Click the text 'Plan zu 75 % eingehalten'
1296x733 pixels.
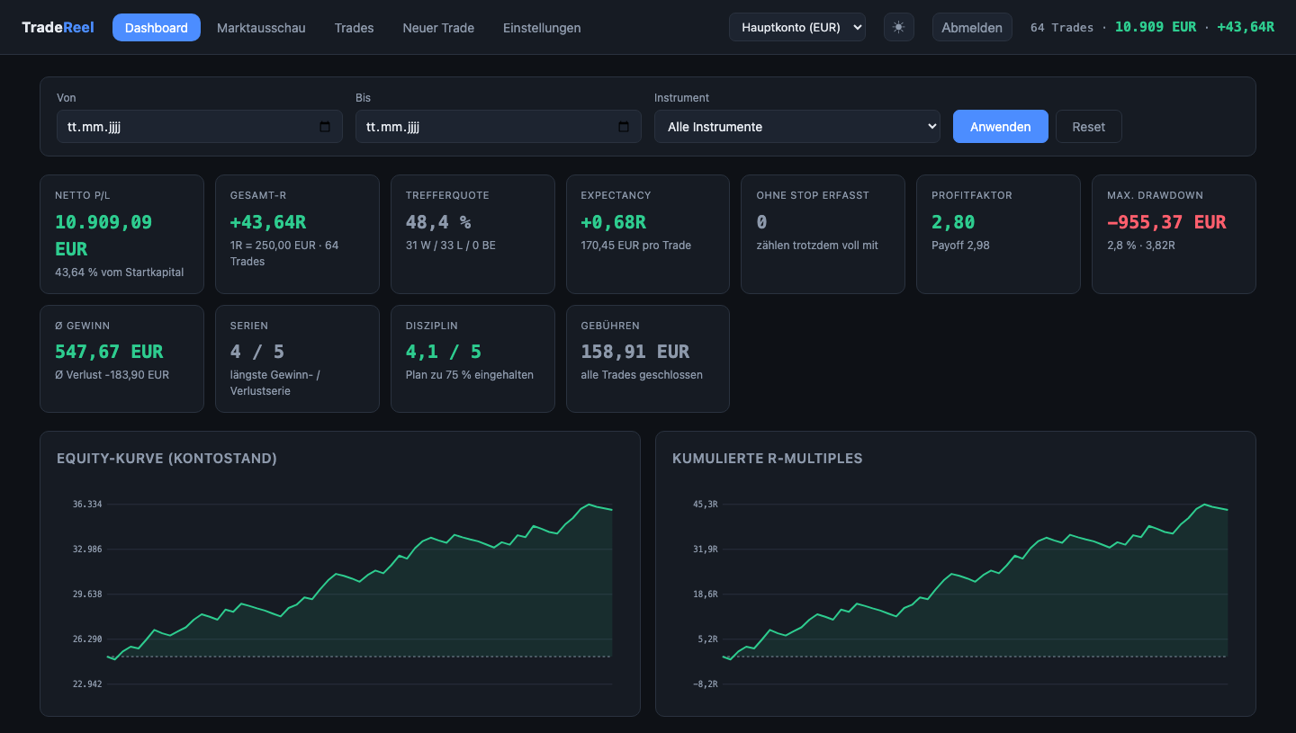470,374
